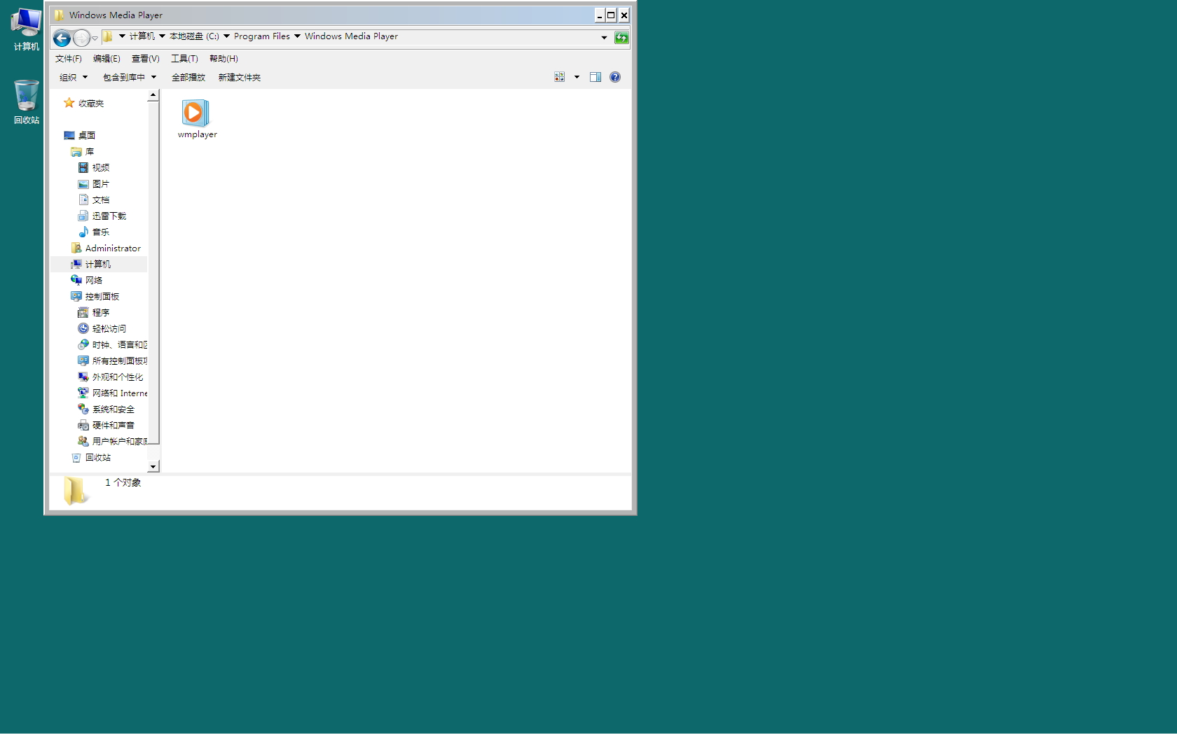The height and width of the screenshot is (735, 1177).
Task: Click the 计算机 desktop icon
Action: click(x=27, y=29)
